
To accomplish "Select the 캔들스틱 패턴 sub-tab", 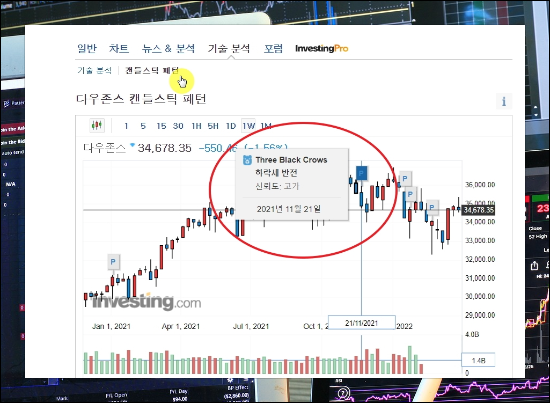I will tap(152, 70).
